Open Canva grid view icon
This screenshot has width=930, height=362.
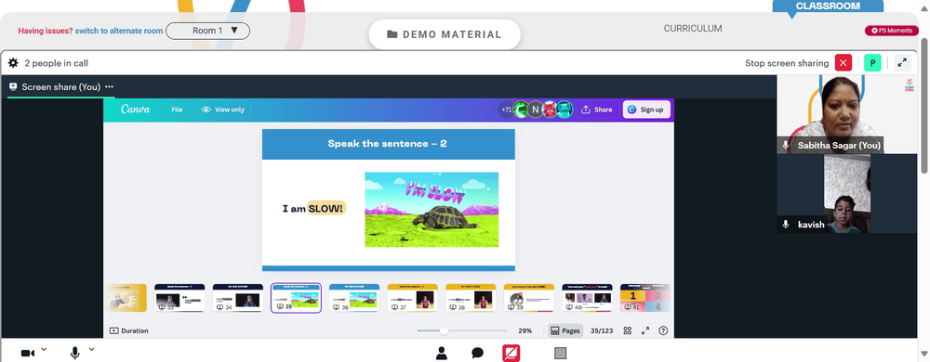point(628,330)
